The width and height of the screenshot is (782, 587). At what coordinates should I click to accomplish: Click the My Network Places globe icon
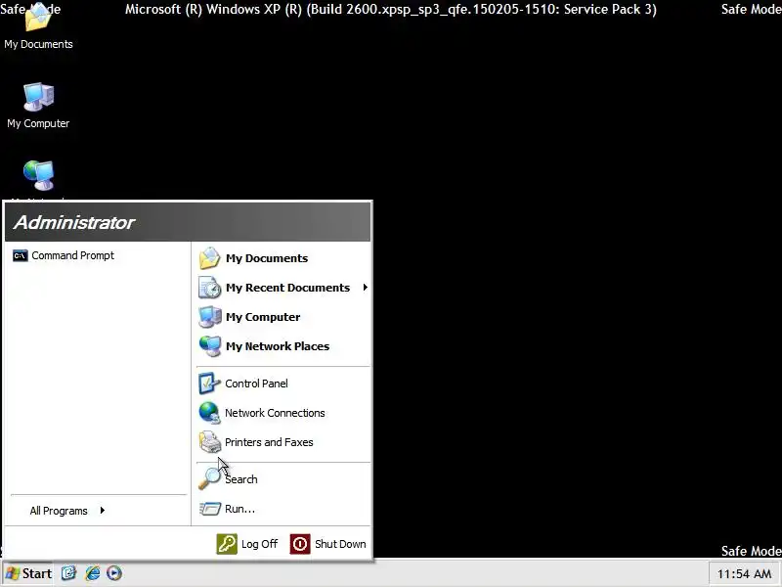[x=209, y=346]
